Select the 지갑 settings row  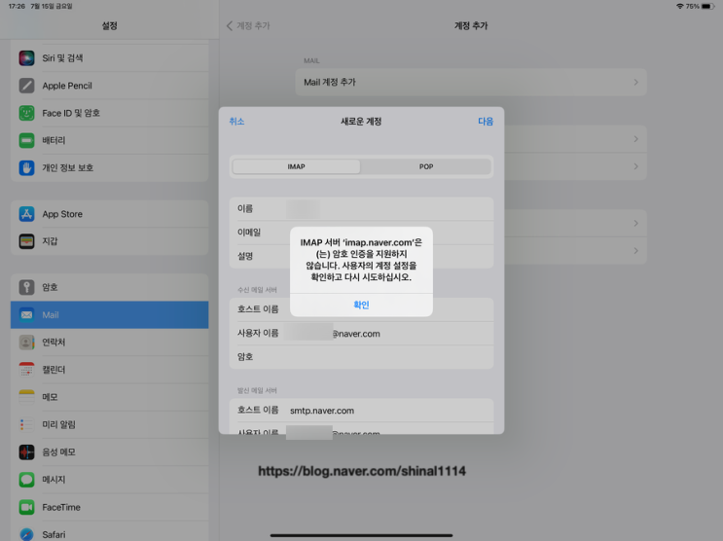[x=109, y=241]
